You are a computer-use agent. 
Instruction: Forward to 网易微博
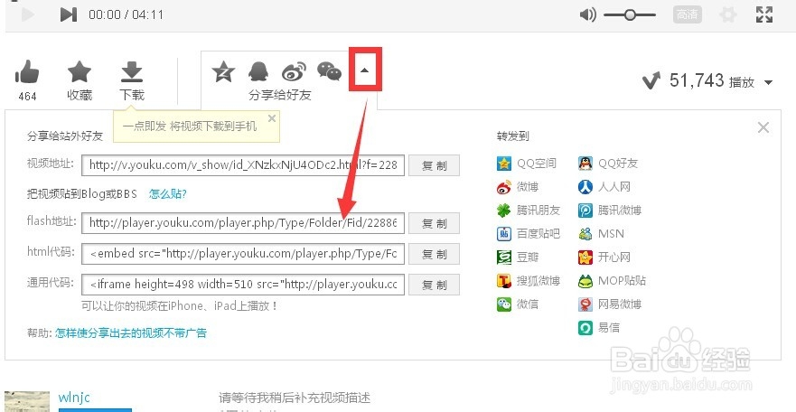609,304
